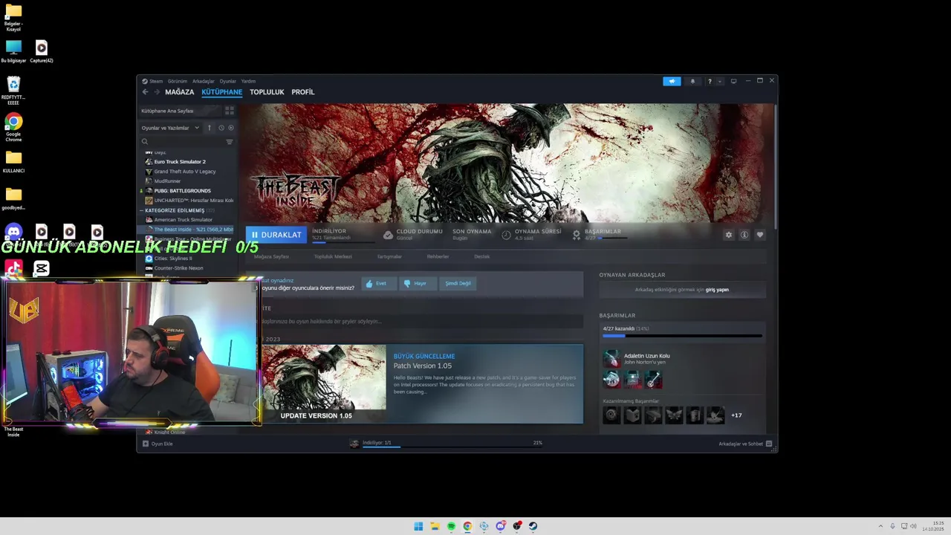Open the Mağaza Sayfası link under the game banner
951x535 pixels.
coord(271,256)
